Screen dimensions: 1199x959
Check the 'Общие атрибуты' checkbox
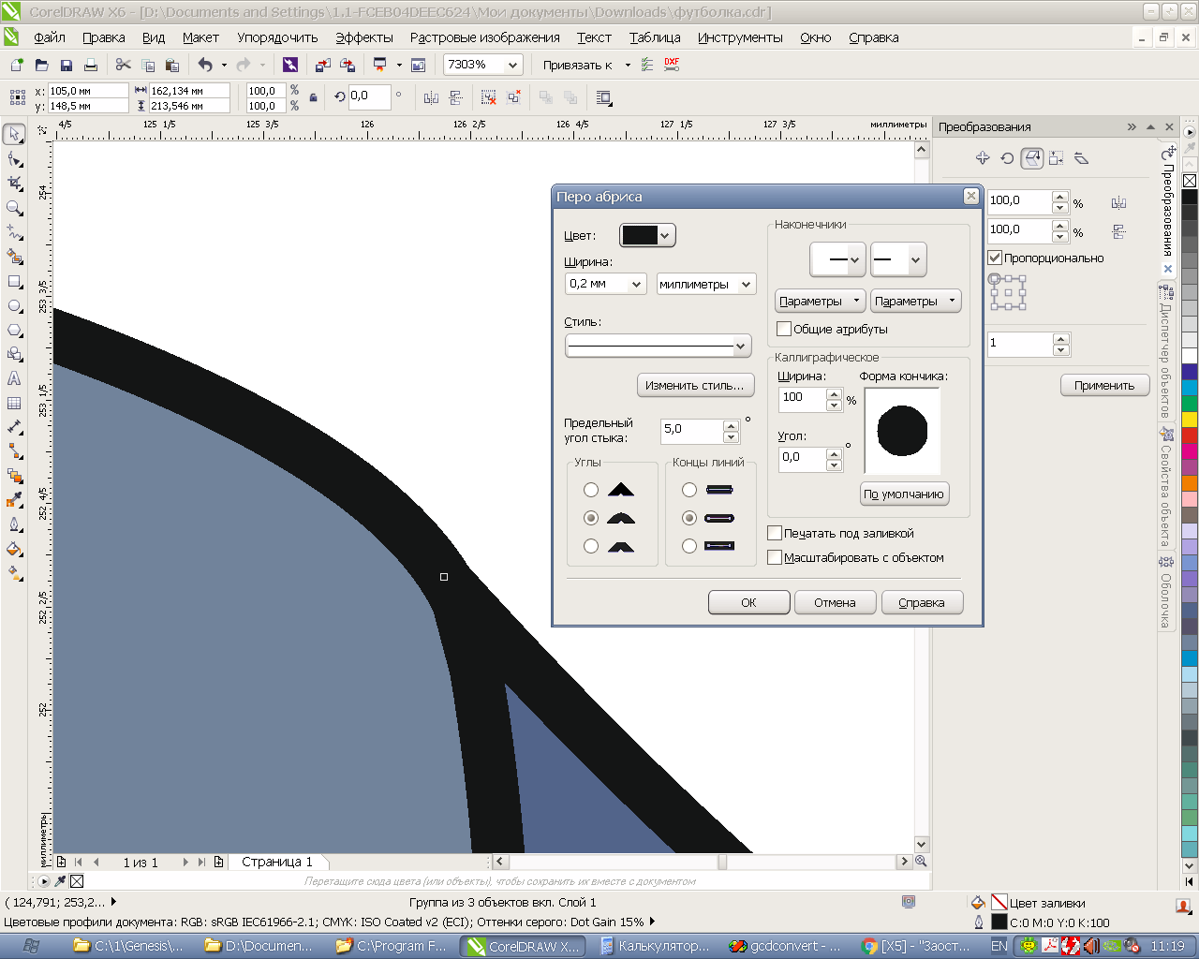coord(784,329)
